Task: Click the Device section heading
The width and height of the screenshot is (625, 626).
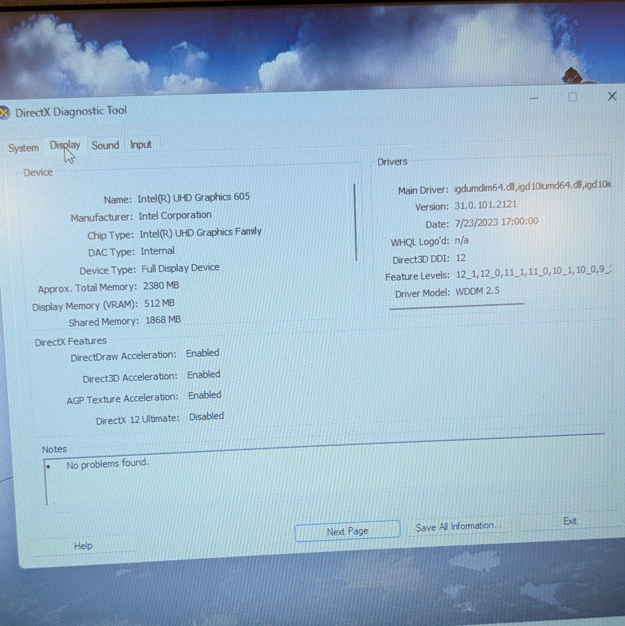Action: (x=38, y=173)
